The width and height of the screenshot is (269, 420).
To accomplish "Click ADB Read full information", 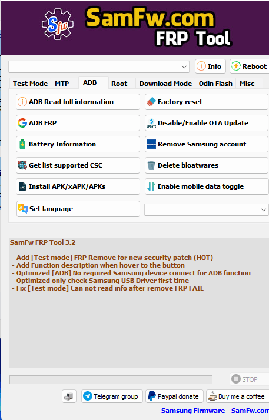I will coord(78,102).
